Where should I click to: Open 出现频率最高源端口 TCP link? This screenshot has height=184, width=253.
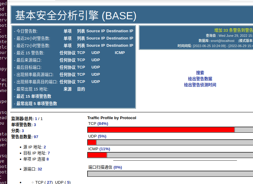[81, 75]
